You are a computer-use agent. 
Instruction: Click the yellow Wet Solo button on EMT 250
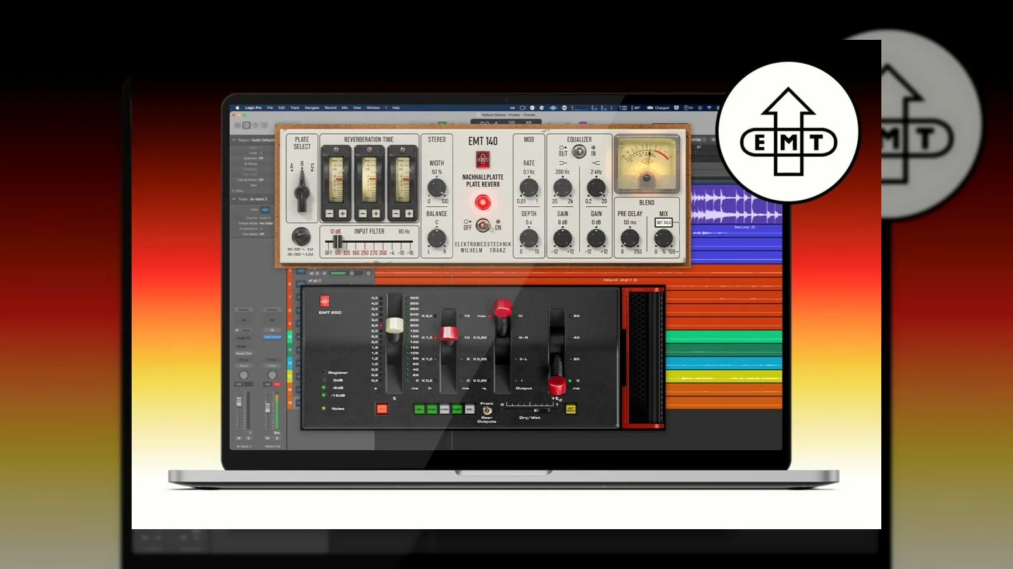570,409
